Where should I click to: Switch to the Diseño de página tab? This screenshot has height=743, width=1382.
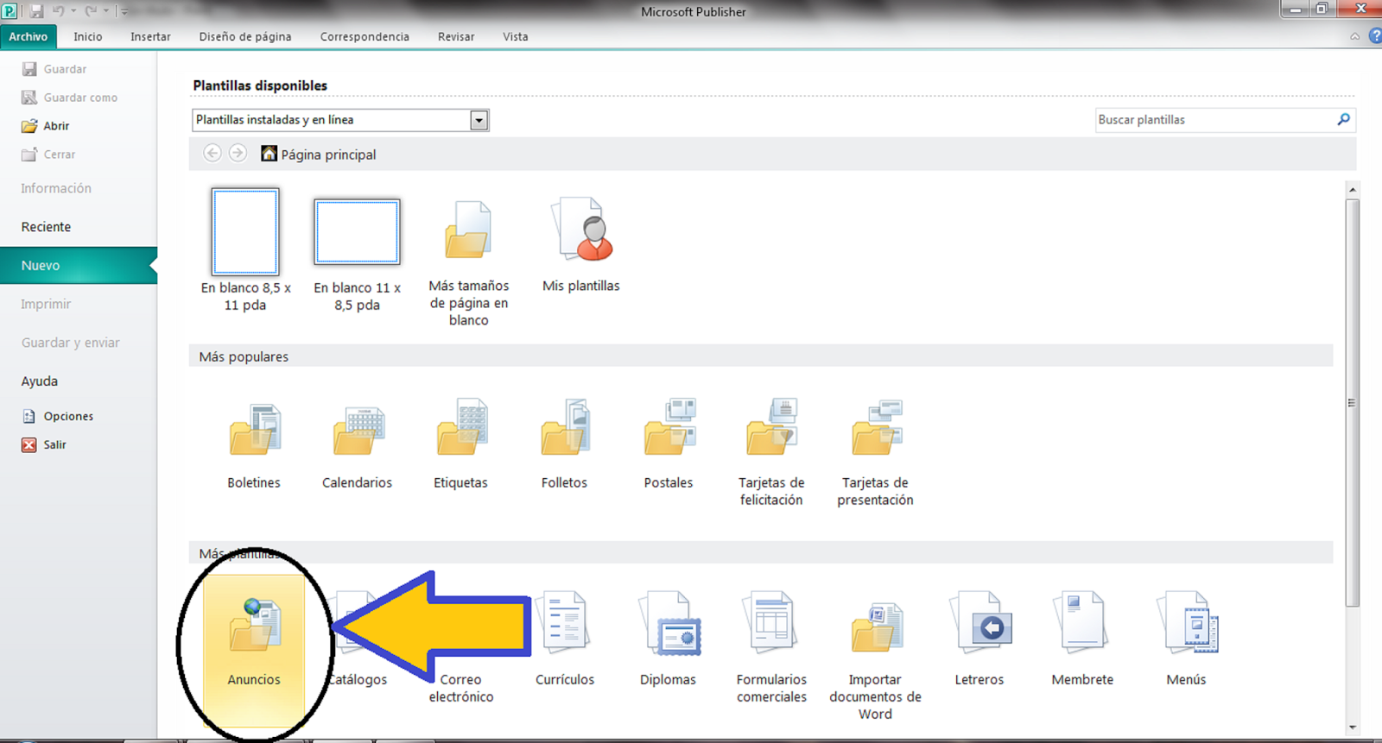click(245, 36)
